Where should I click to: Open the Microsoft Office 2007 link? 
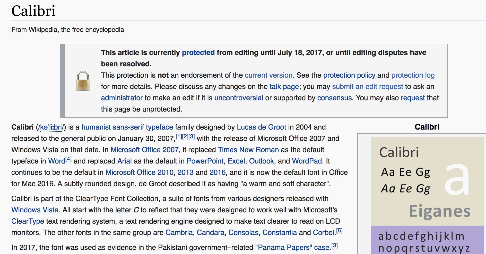(144, 150)
